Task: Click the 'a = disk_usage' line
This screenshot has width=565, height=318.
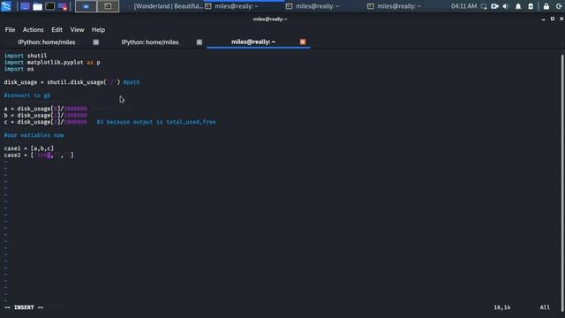Action: [x=45, y=109]
